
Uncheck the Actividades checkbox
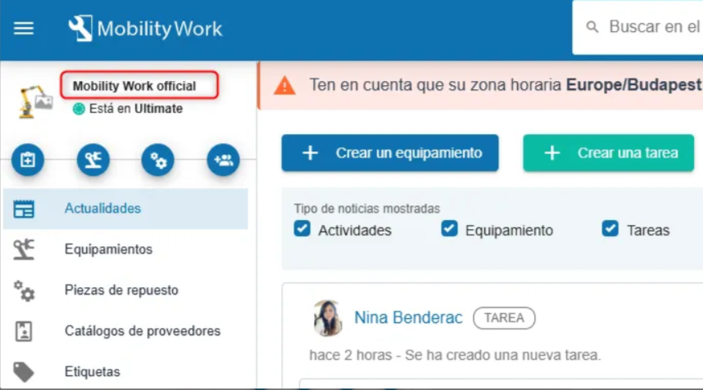(x=302, y=229)
